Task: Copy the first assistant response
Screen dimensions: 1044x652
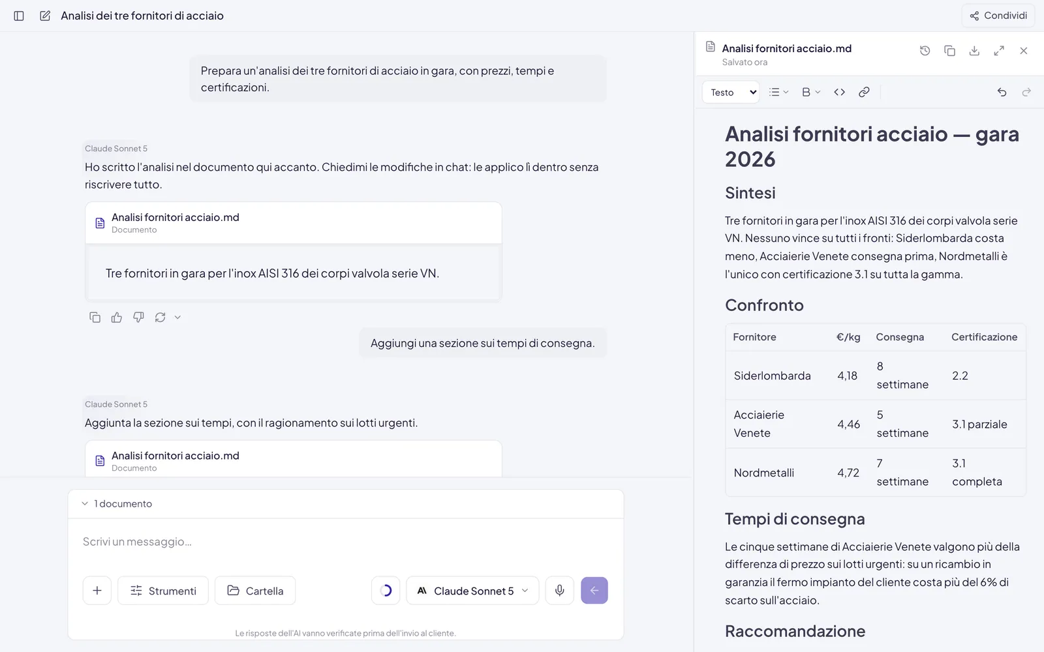Action: coord(95,318)
